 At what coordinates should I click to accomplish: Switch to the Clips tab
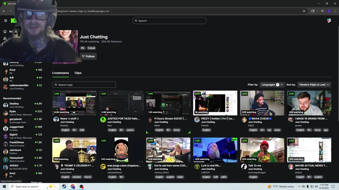pos(78,73)
